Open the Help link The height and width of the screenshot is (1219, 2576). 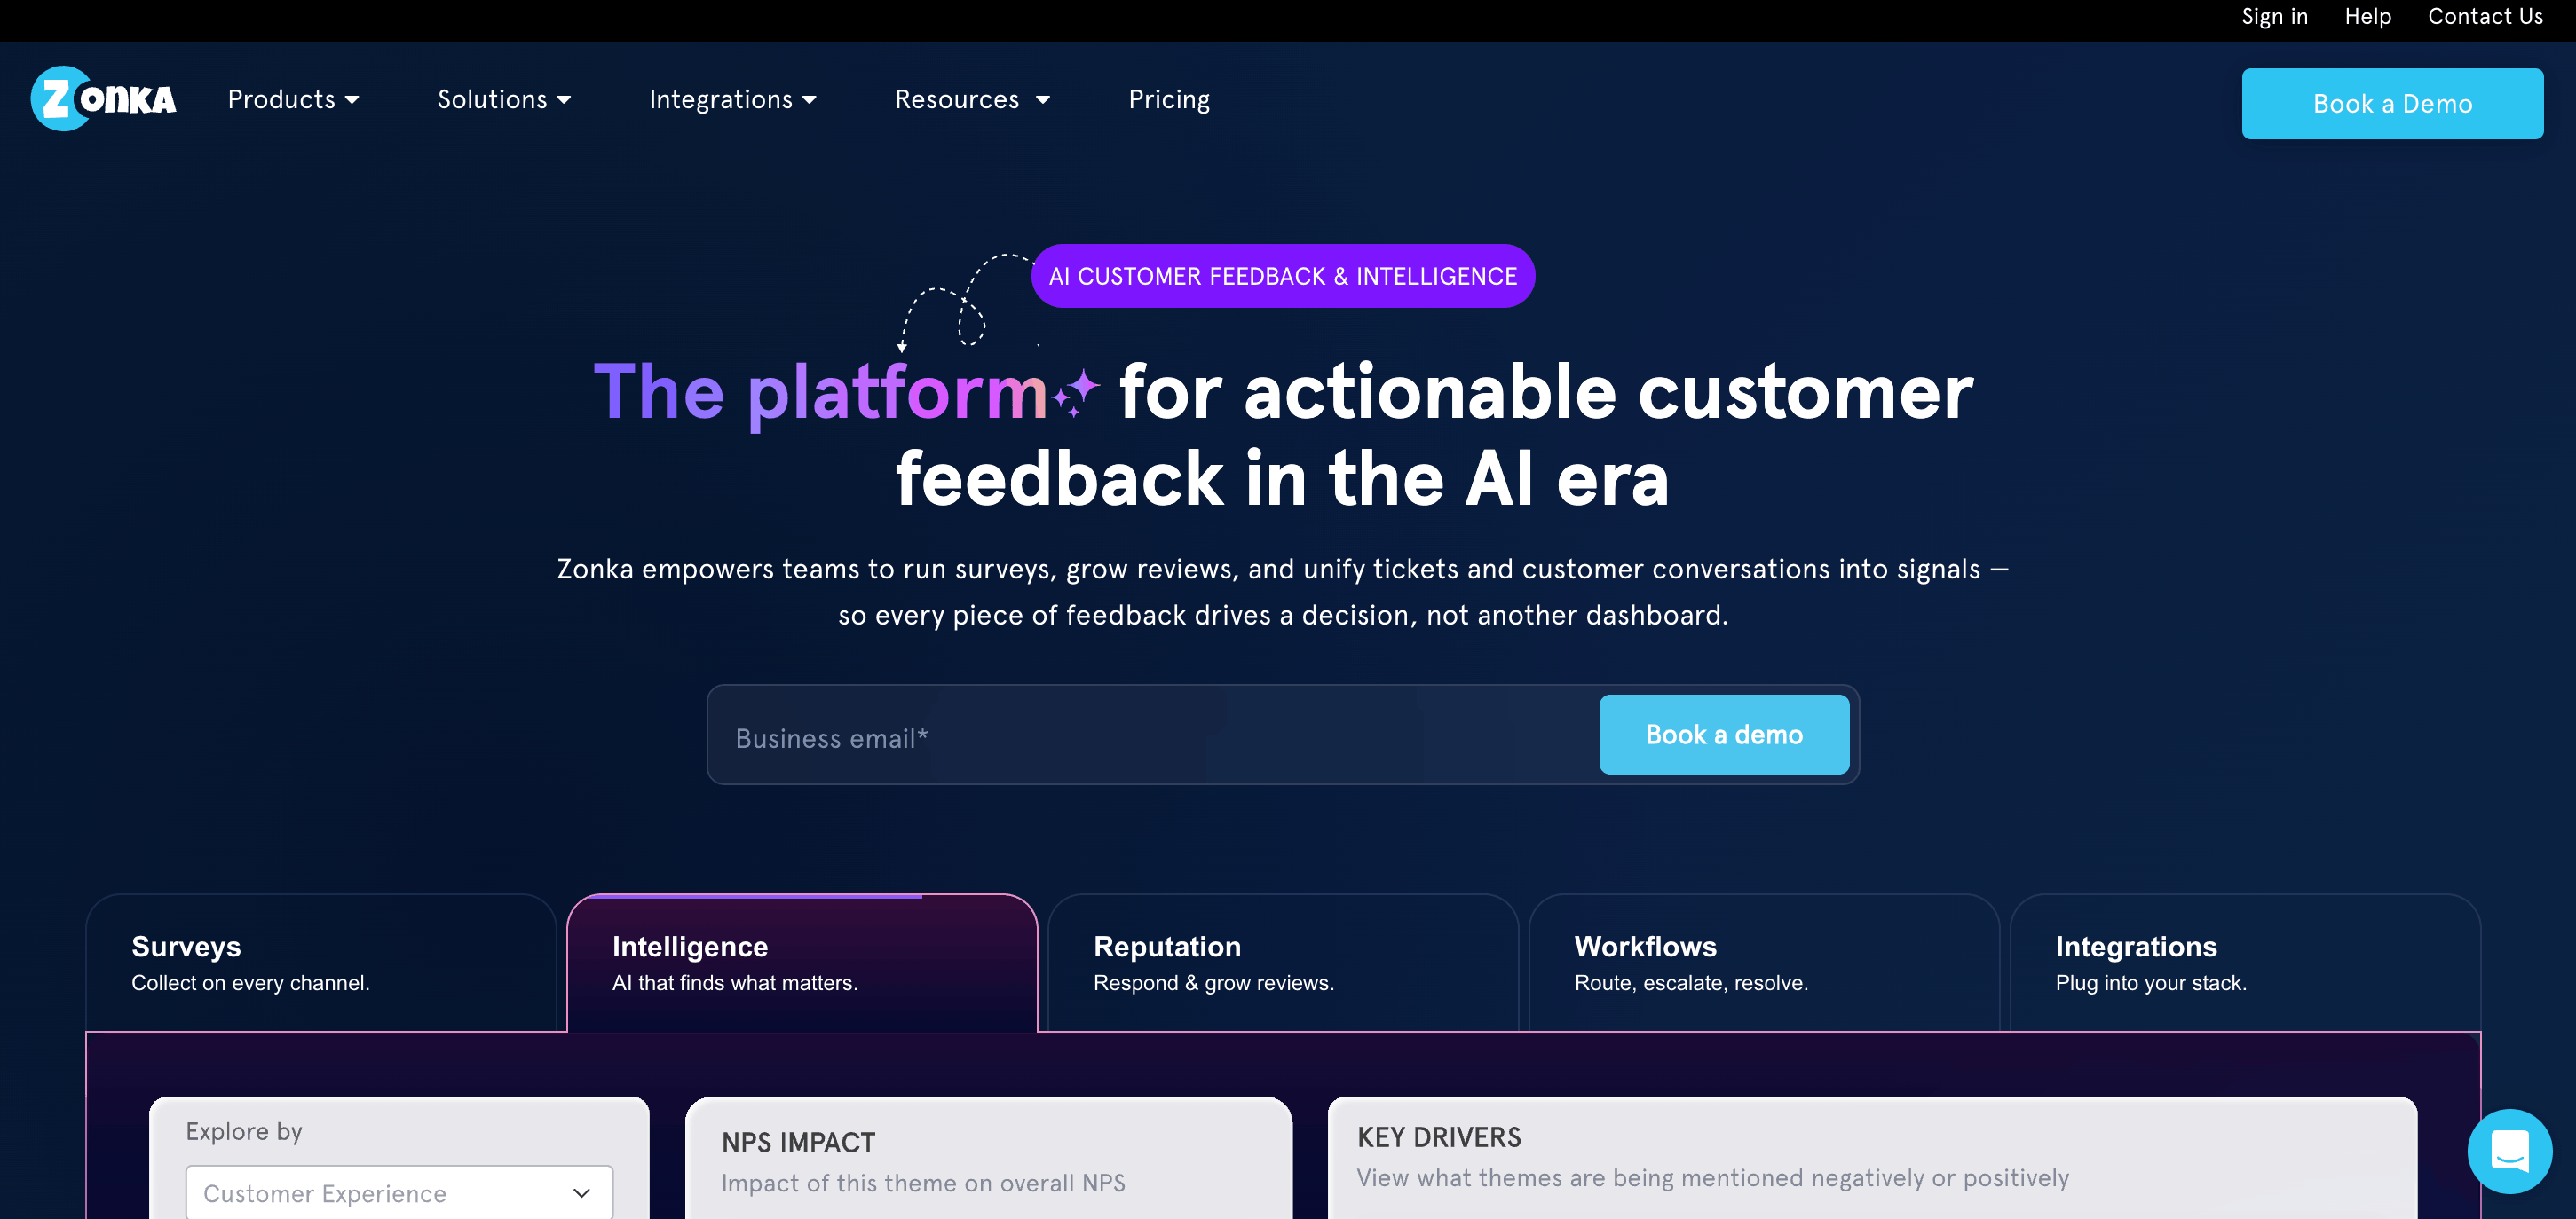pos(2367,17)
